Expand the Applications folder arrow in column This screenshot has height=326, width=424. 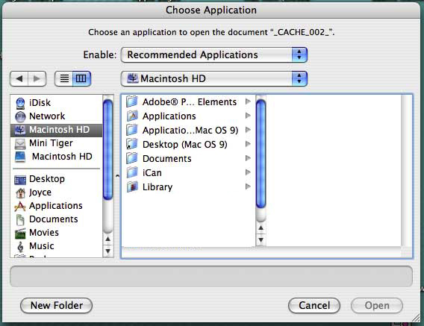(248, 116)
